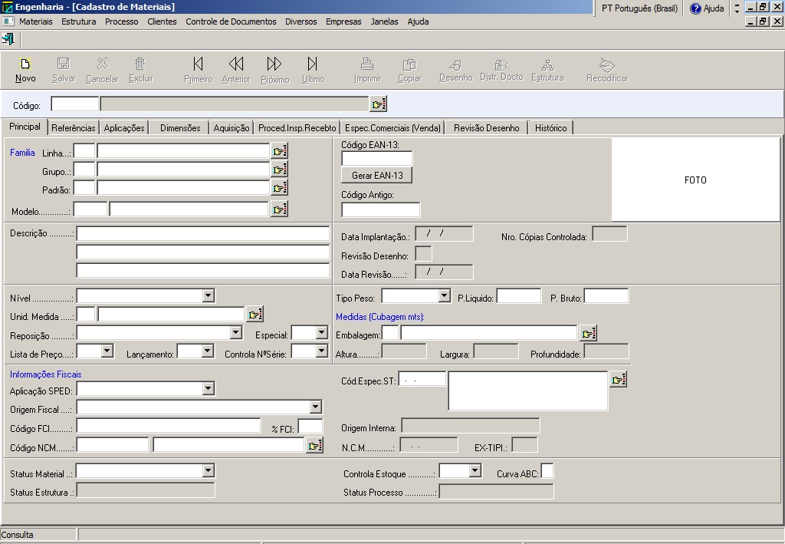Click the Ajuda help link in title bar
Image resolution: width=785 pixels, height=544 pixels.
click(x=707, y=8)
